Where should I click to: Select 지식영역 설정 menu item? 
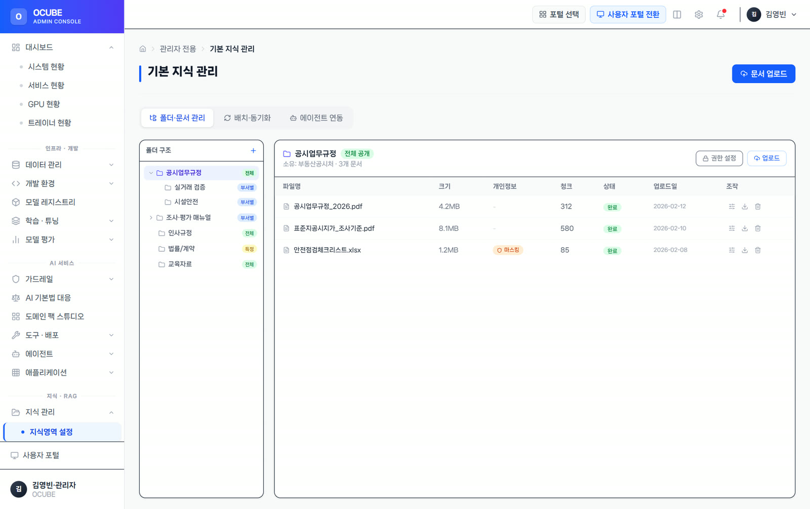point(62,432)
